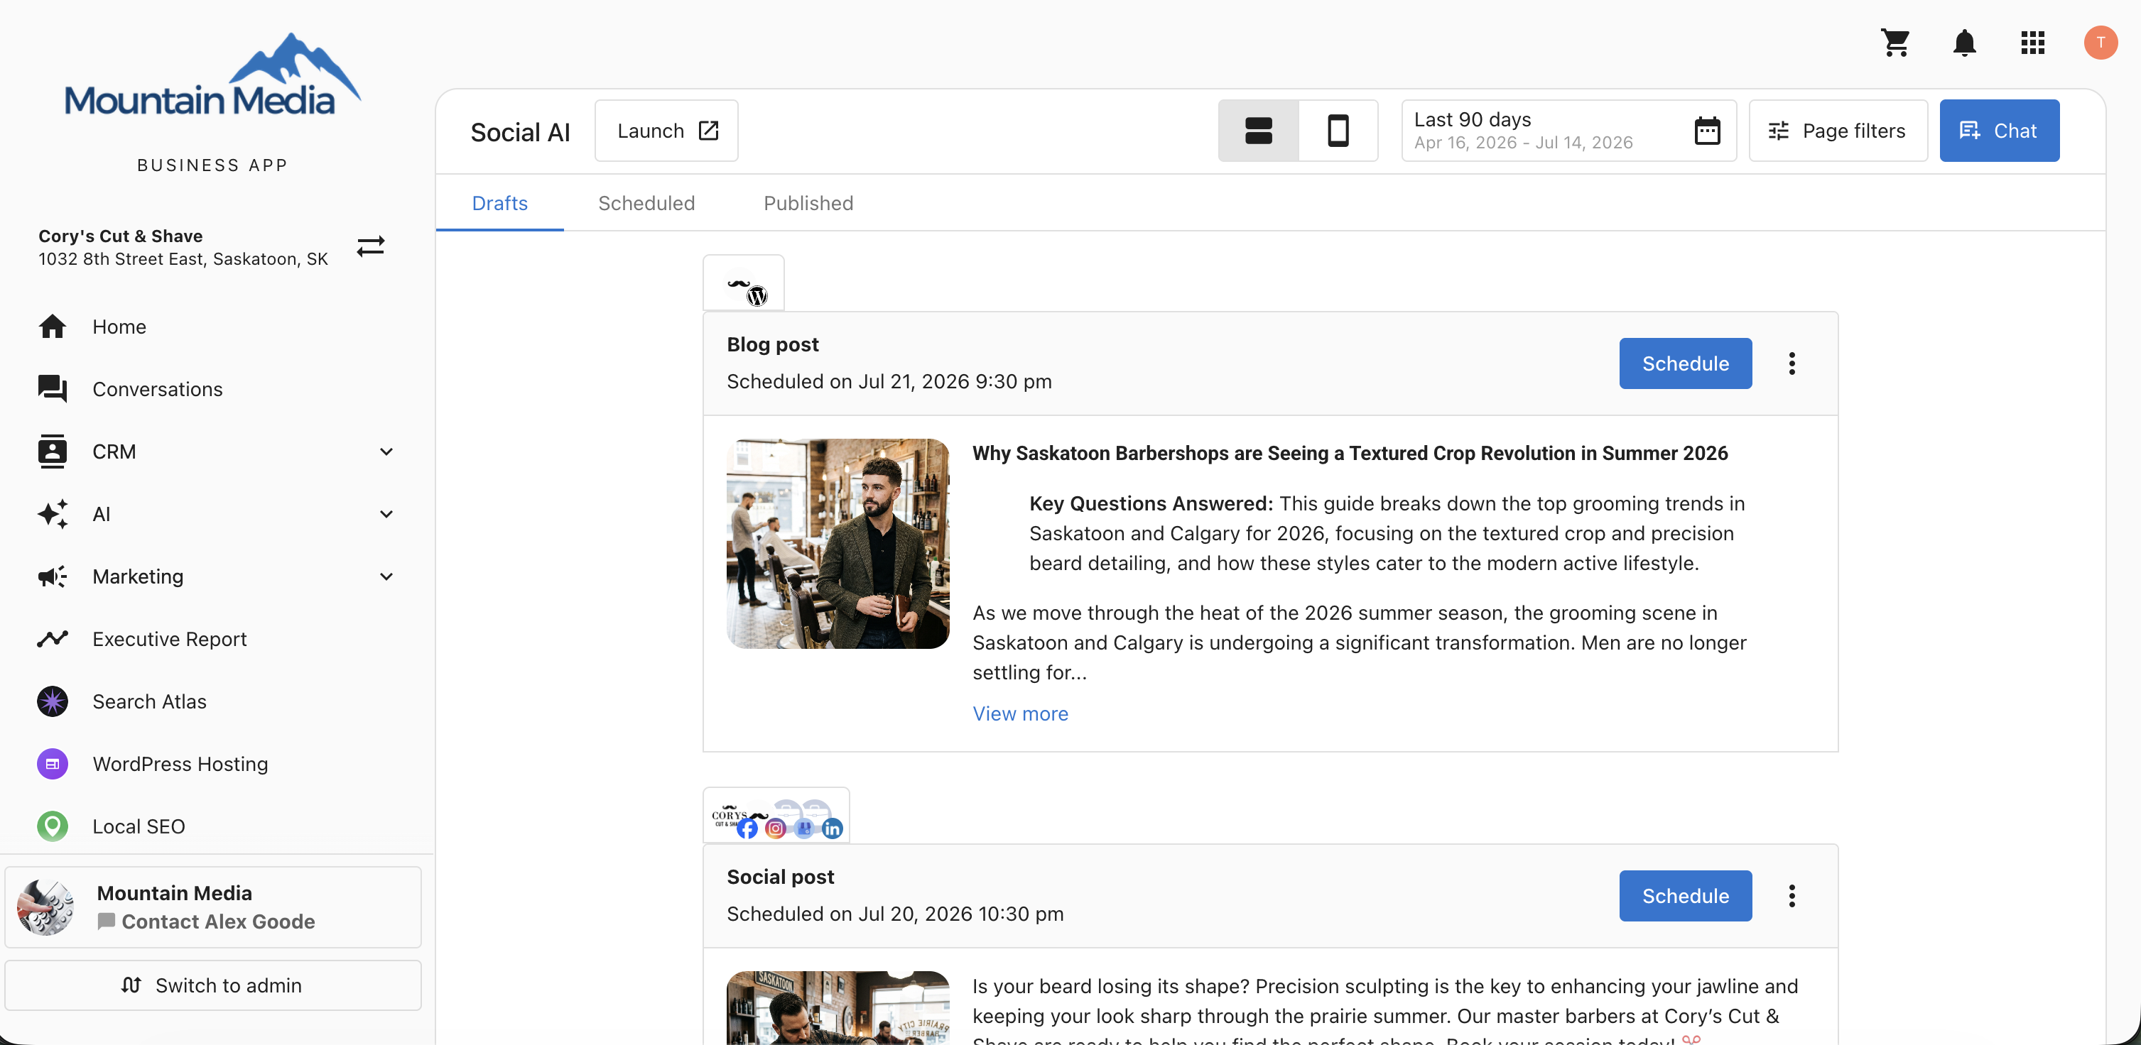Click the Google Business badge on social post

click(803, 828)
